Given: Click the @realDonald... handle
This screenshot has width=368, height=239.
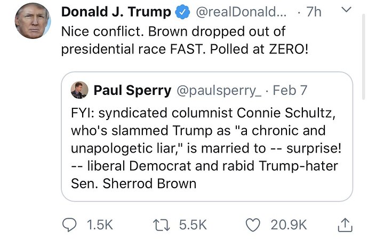Looking at the screenshot, I should [x=241, y=12].
